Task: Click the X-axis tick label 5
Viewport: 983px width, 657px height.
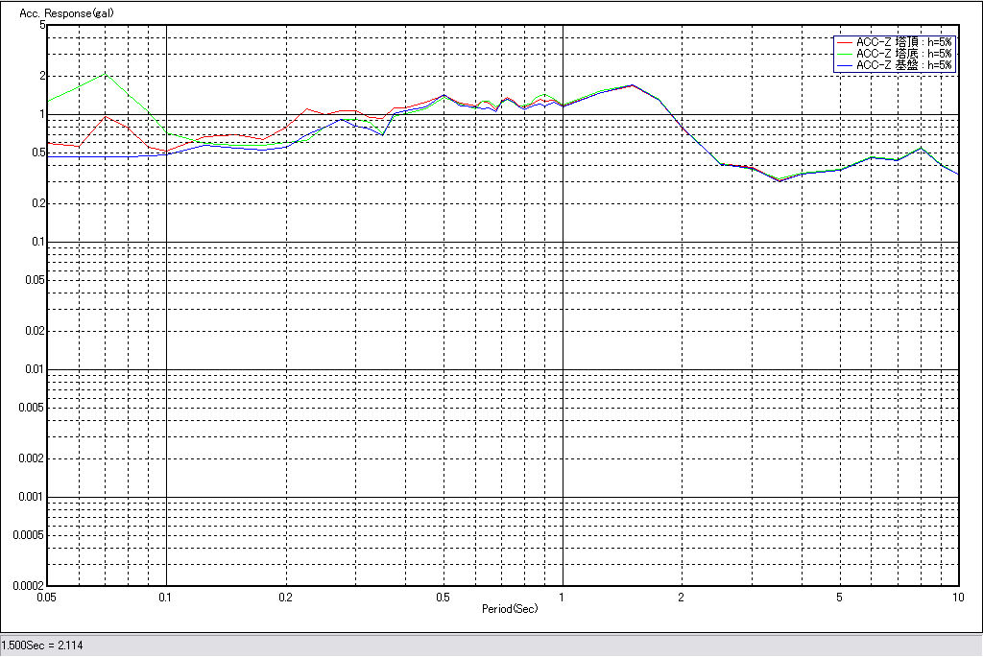Action: (840, 598)
